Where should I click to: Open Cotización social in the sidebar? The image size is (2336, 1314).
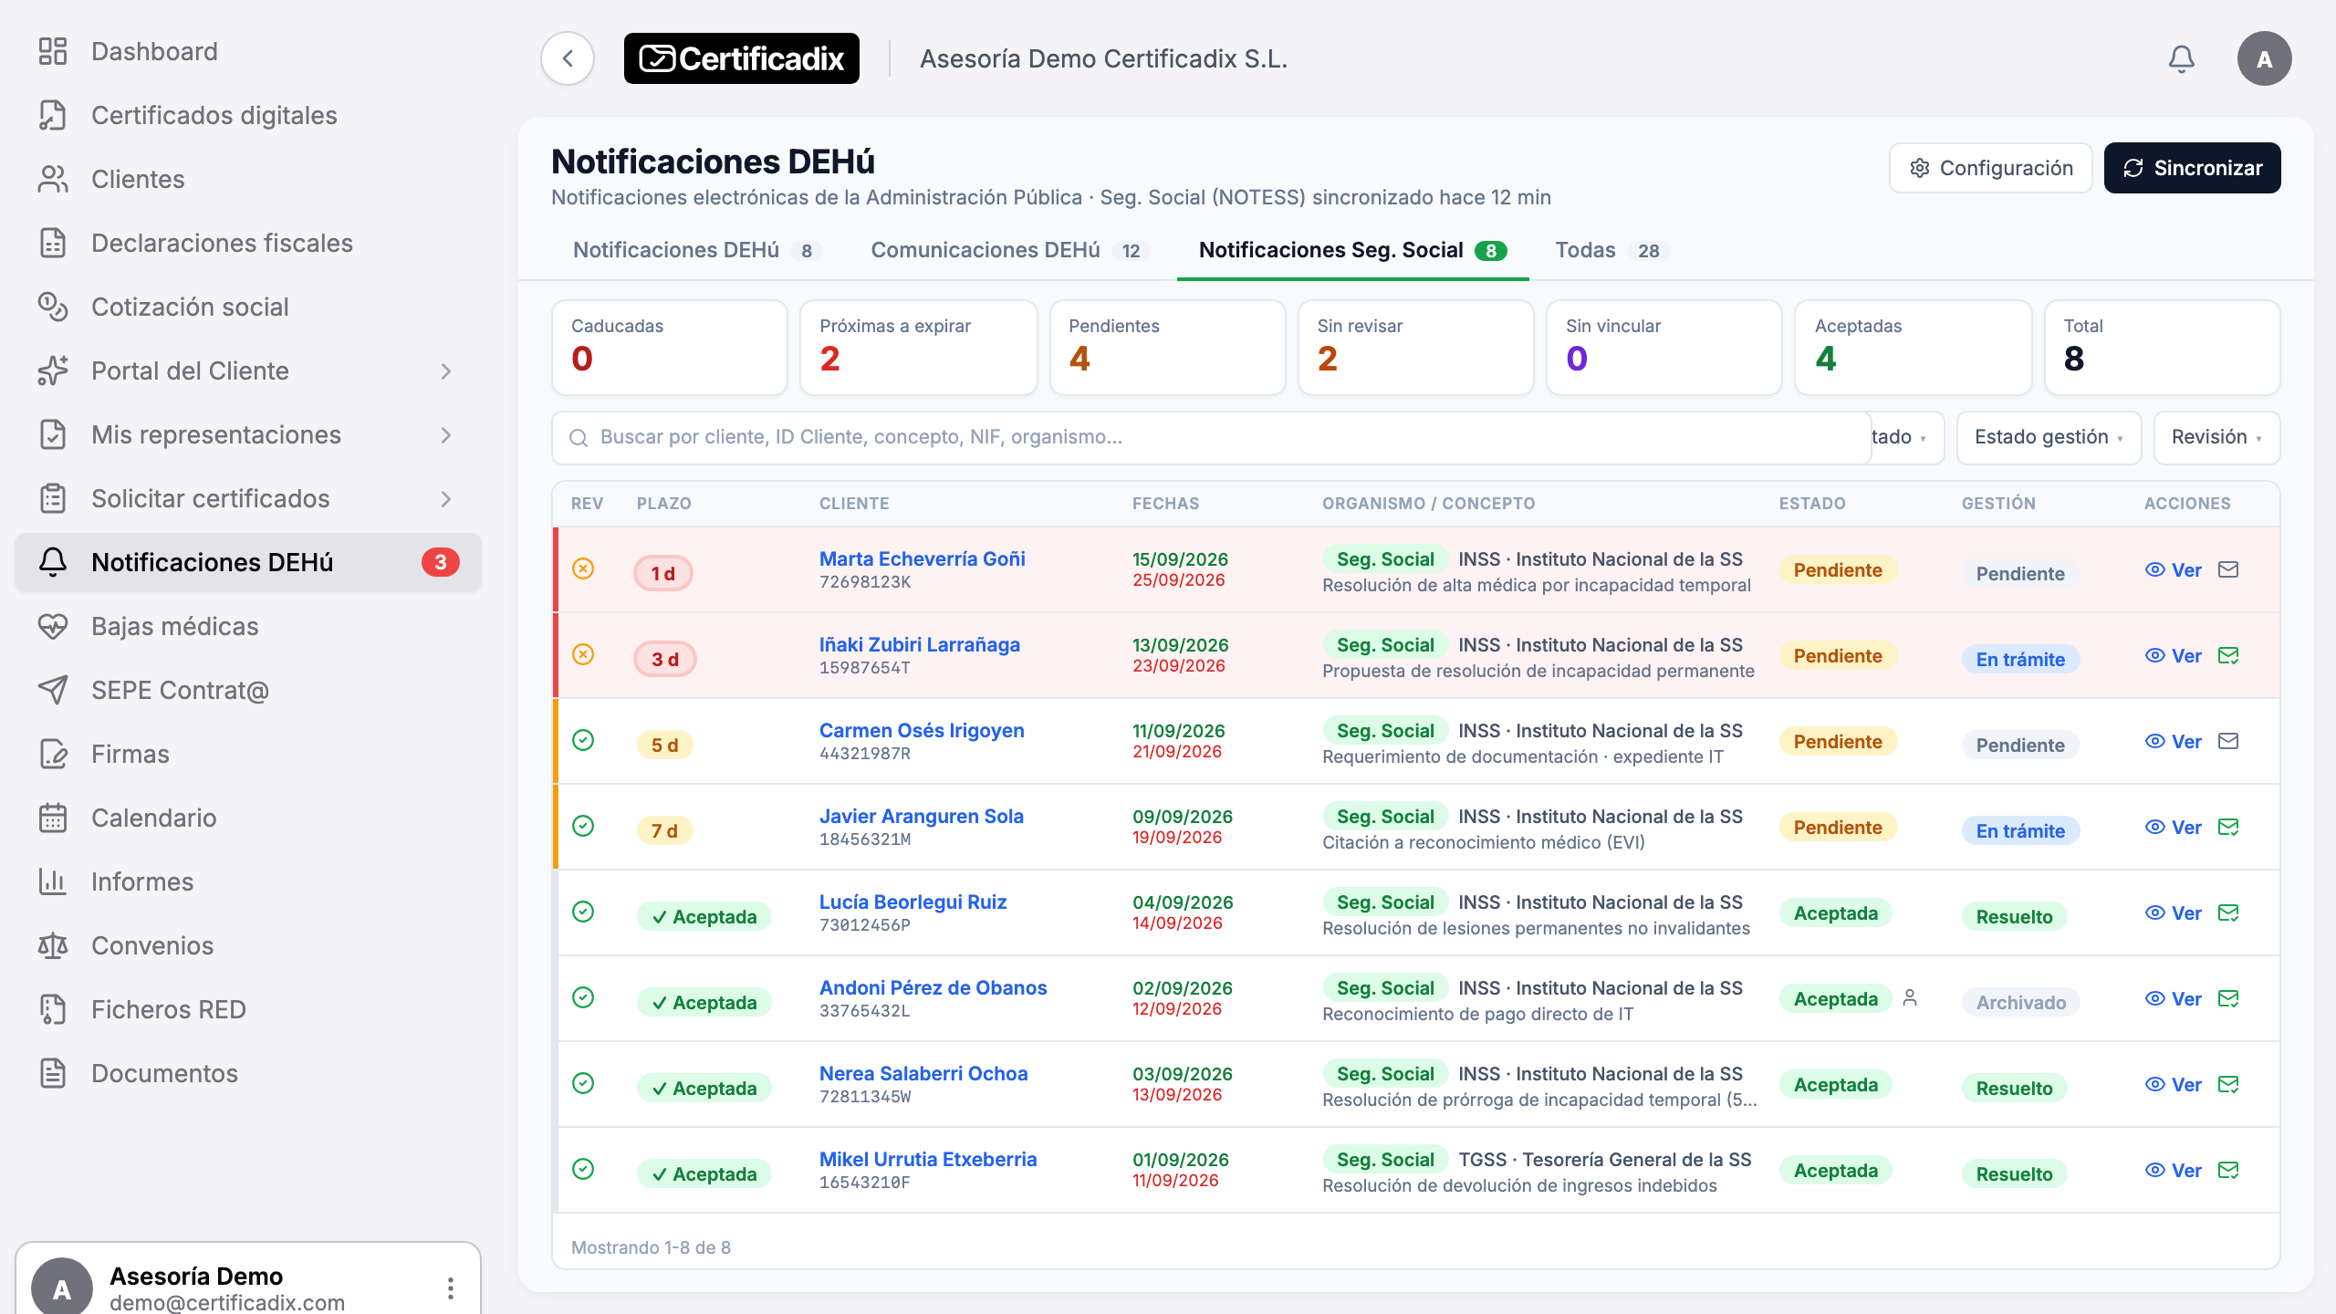pos(248,307)
